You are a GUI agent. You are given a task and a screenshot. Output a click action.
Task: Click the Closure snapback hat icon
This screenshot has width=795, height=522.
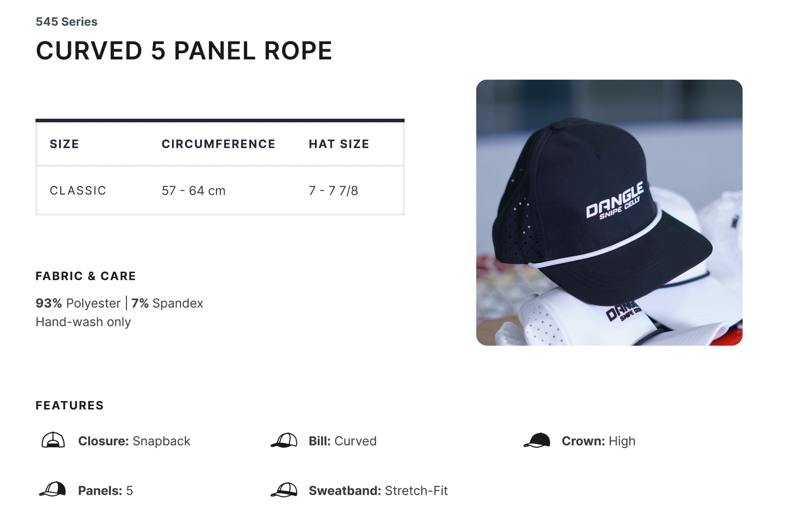coord(53,440)
